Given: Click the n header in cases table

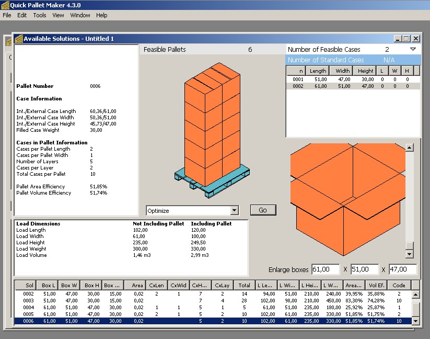Looking at the screenshot, I should coord(296,71).
